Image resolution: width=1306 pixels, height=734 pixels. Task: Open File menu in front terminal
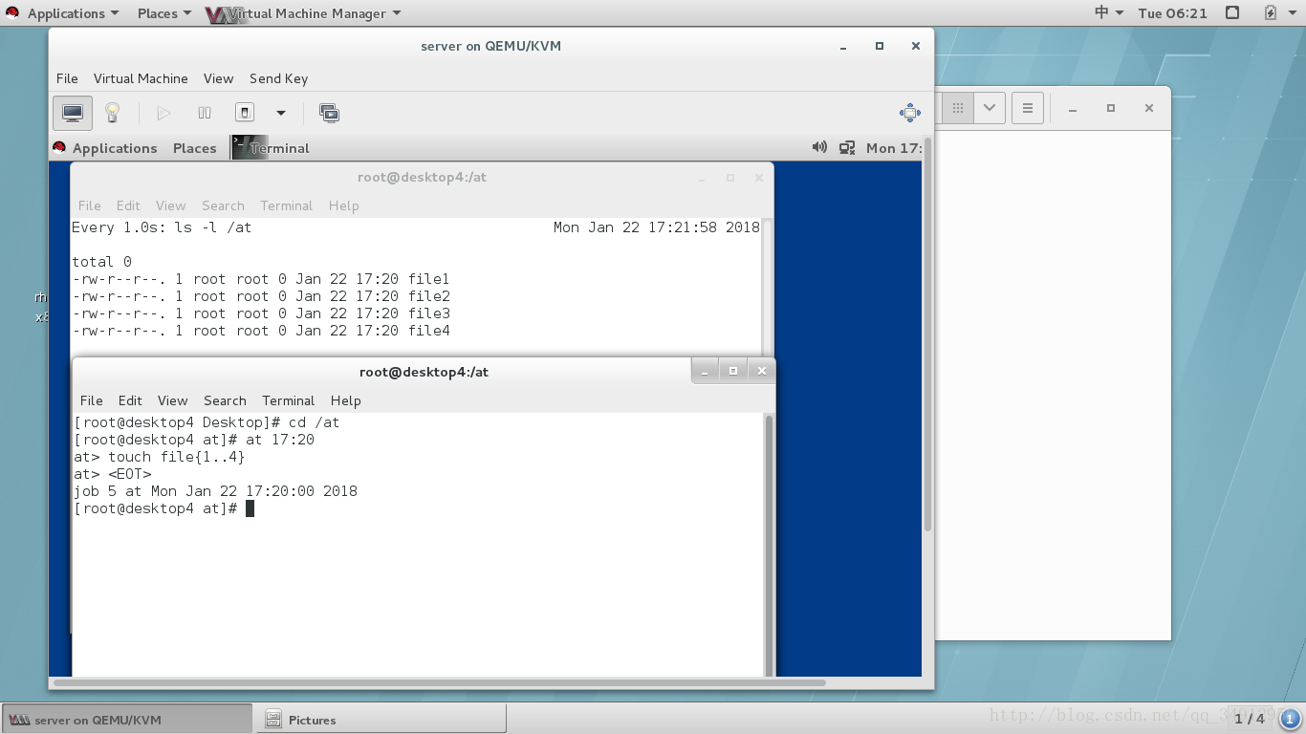(91, 400)
